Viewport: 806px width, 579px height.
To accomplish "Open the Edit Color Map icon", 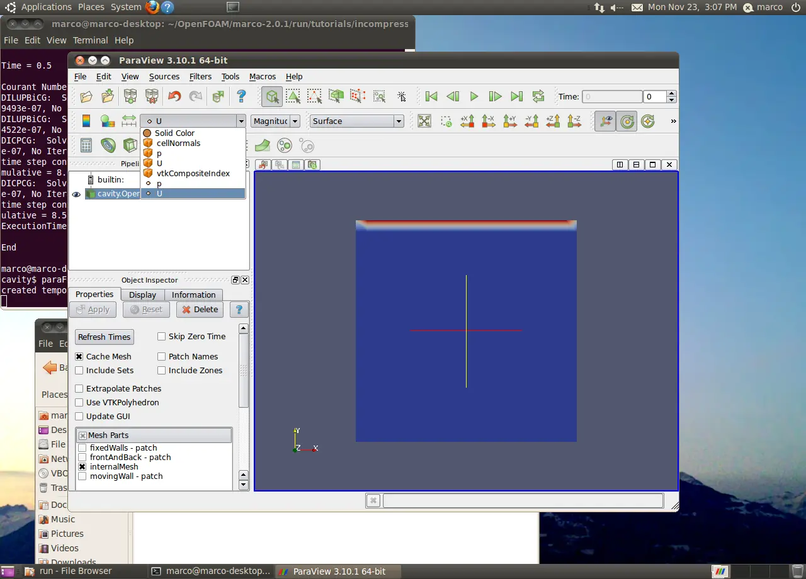I will click(x=108, y=121).
